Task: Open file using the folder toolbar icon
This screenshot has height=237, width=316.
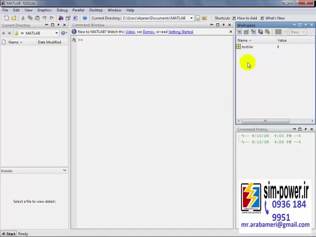Action: coord(13,18)
